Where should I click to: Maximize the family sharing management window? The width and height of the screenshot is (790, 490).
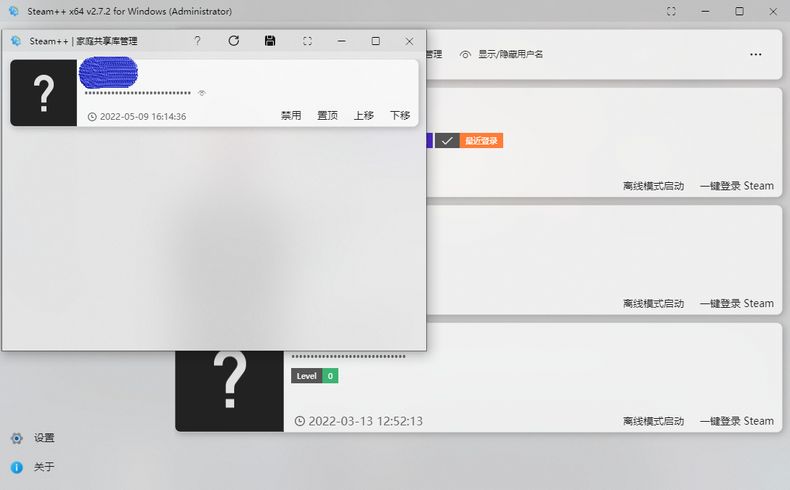click(x=375, y=41)
